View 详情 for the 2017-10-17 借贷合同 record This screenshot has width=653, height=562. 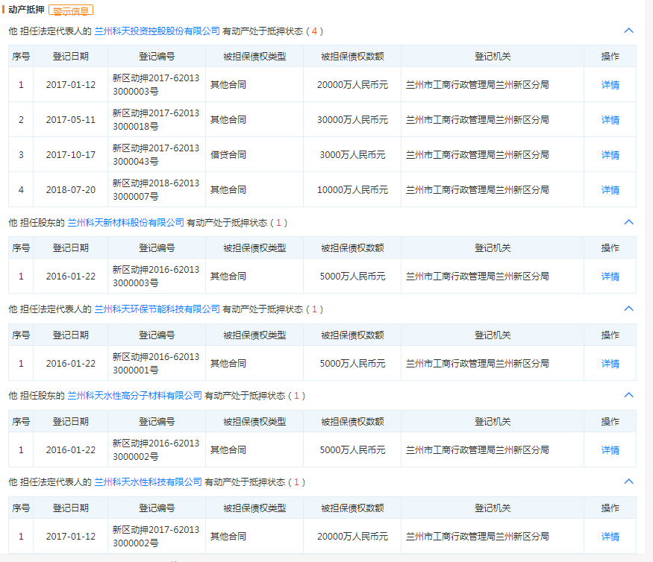610,155
